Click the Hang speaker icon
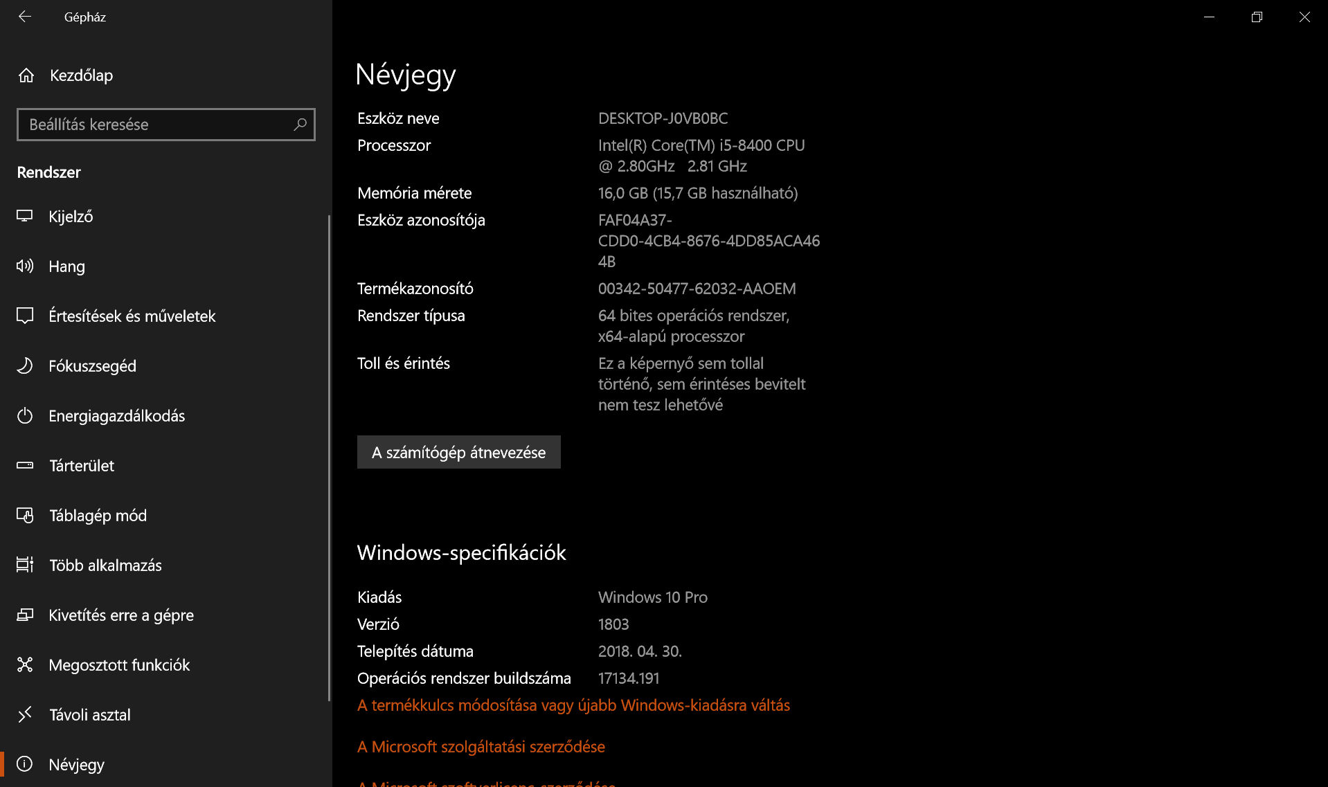The image size is (1328, 787). click(x=25, y=266)
